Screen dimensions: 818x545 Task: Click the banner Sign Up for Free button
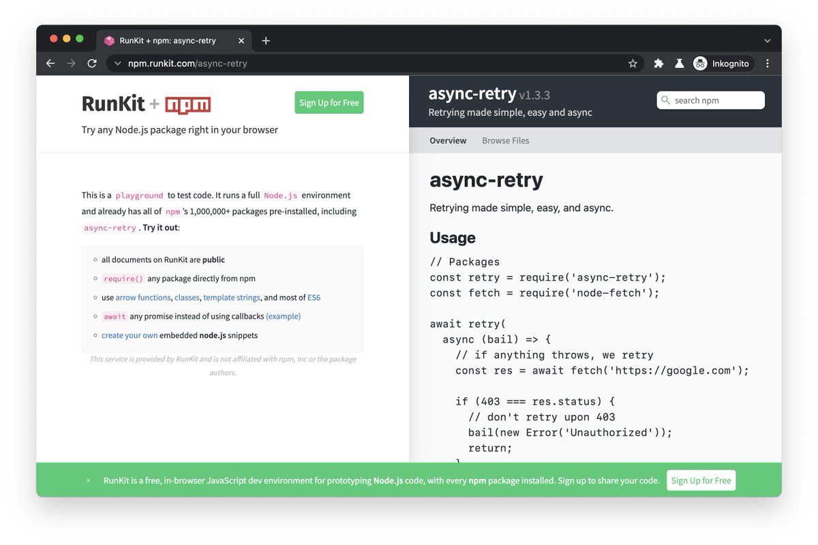pyautogui.click(x=701, y=480)
